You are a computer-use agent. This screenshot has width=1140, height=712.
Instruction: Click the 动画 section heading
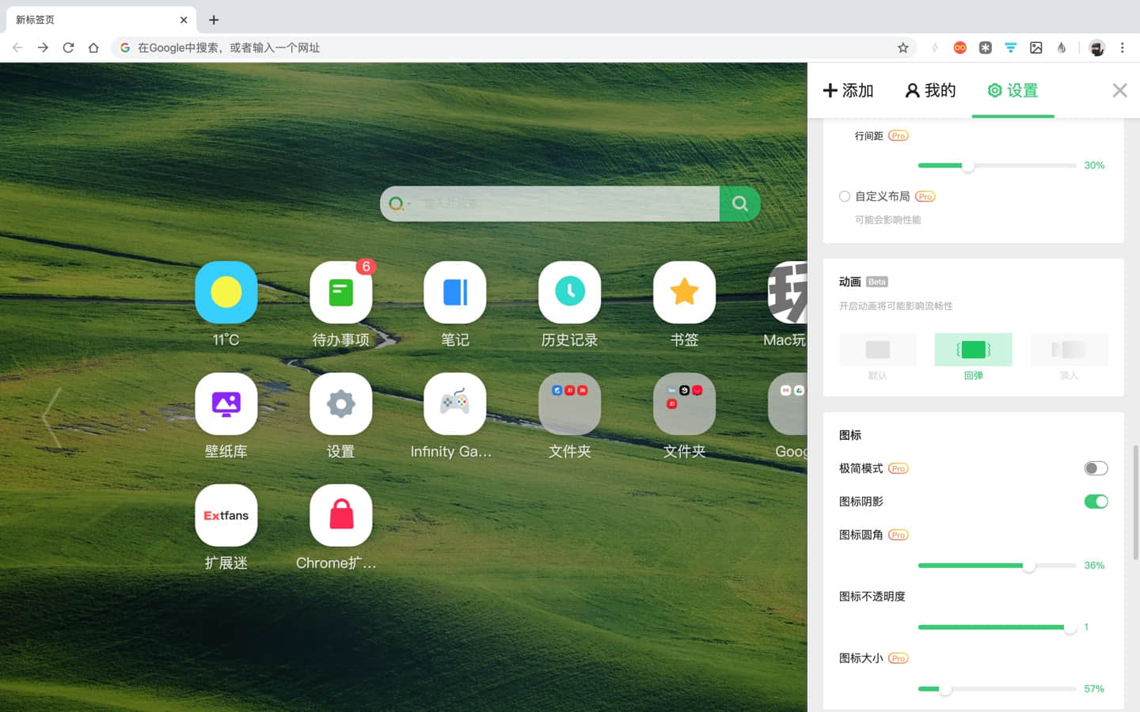[x=849, y=282]
